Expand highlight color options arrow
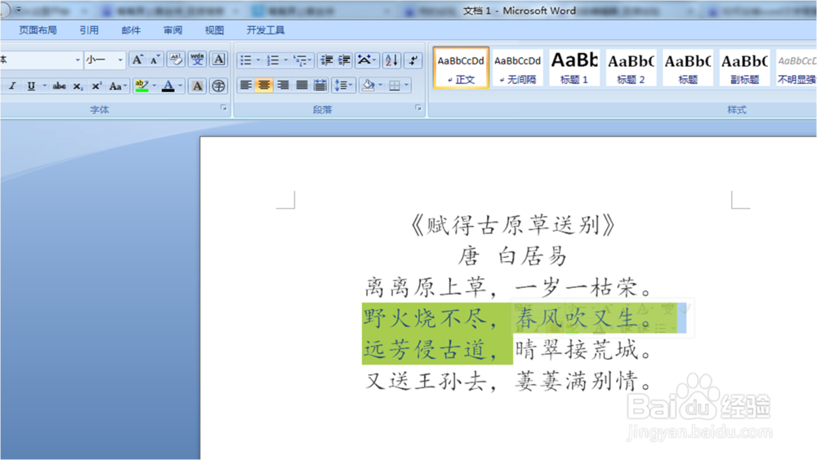This screenshot has height=460, width=817. click(154, 86)
